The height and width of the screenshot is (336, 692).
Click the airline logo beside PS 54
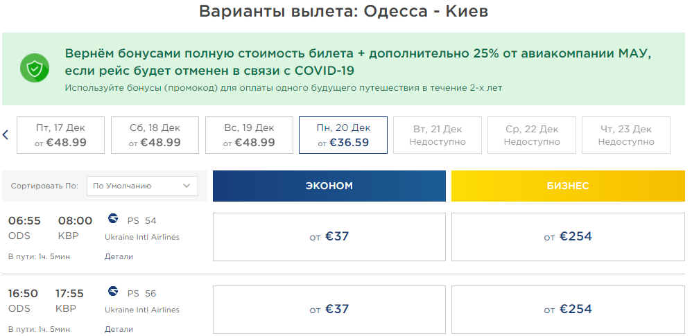[x=114, y=219]
